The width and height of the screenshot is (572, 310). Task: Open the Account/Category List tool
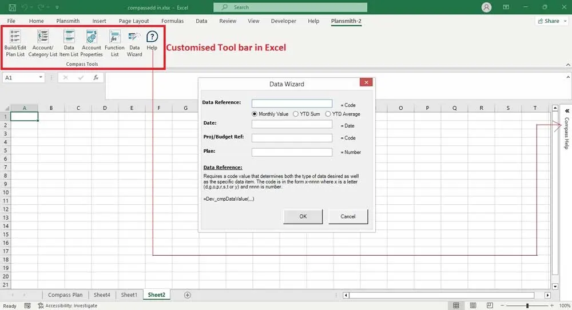pyautogui.click(x=43, y=43)
